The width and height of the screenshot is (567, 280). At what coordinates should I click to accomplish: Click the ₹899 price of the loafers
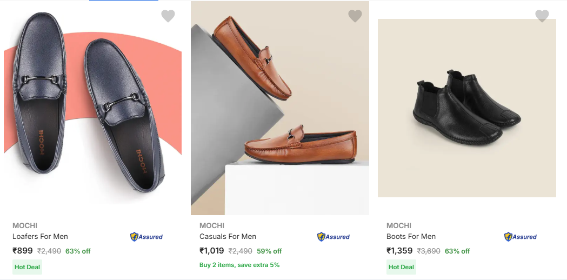23,251
